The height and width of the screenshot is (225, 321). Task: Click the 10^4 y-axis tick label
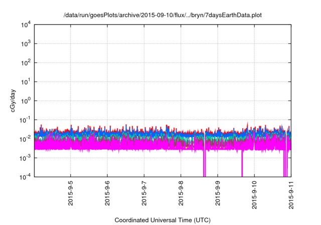point(26,25)
